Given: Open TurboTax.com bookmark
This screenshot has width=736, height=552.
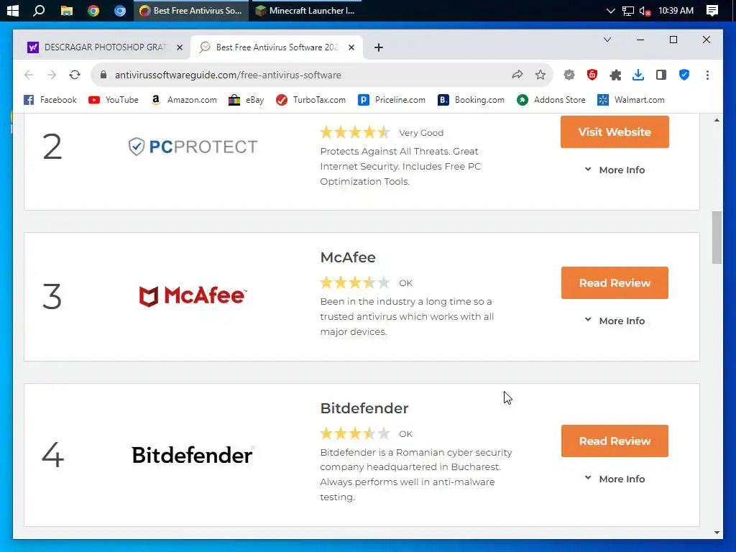Looking at the screenshot, I should point(310,100).
